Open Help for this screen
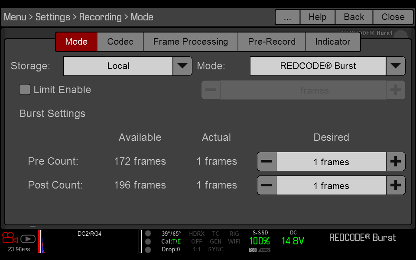Screen dimensions: 416x260 (x=317, y=17)
